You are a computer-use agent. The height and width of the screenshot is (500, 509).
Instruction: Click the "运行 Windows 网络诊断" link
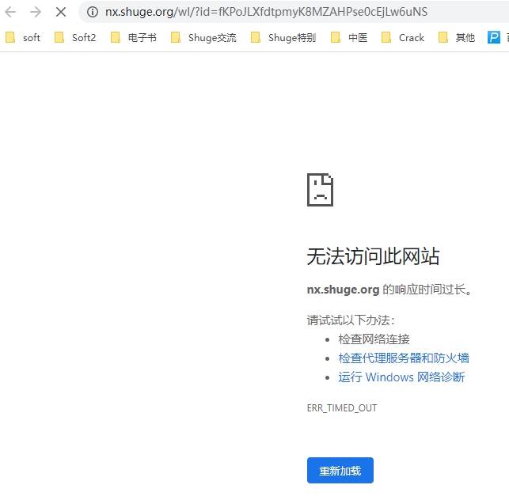[x=401, y=377]
